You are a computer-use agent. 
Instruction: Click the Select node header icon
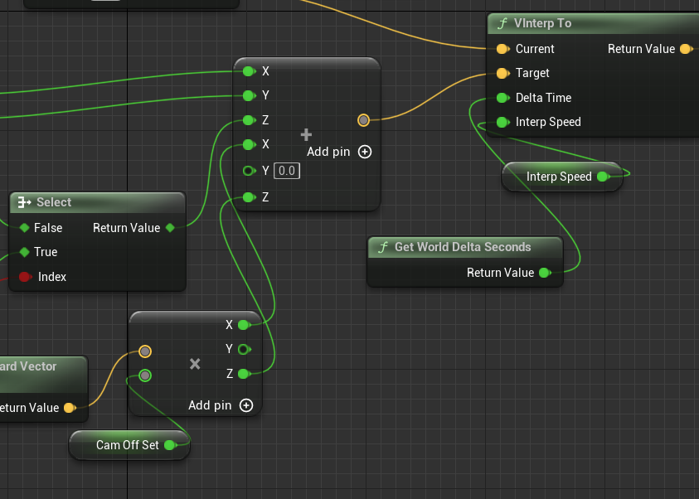coord(24,202)
